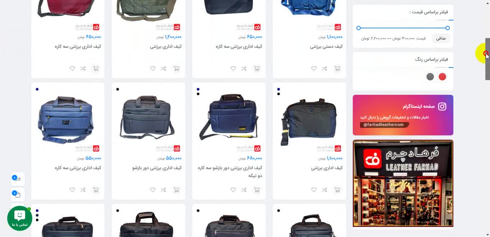Open product title کیف اداری برزنتی دور بازشو سه کاره دو تیکه

click(x=230, y=172)
